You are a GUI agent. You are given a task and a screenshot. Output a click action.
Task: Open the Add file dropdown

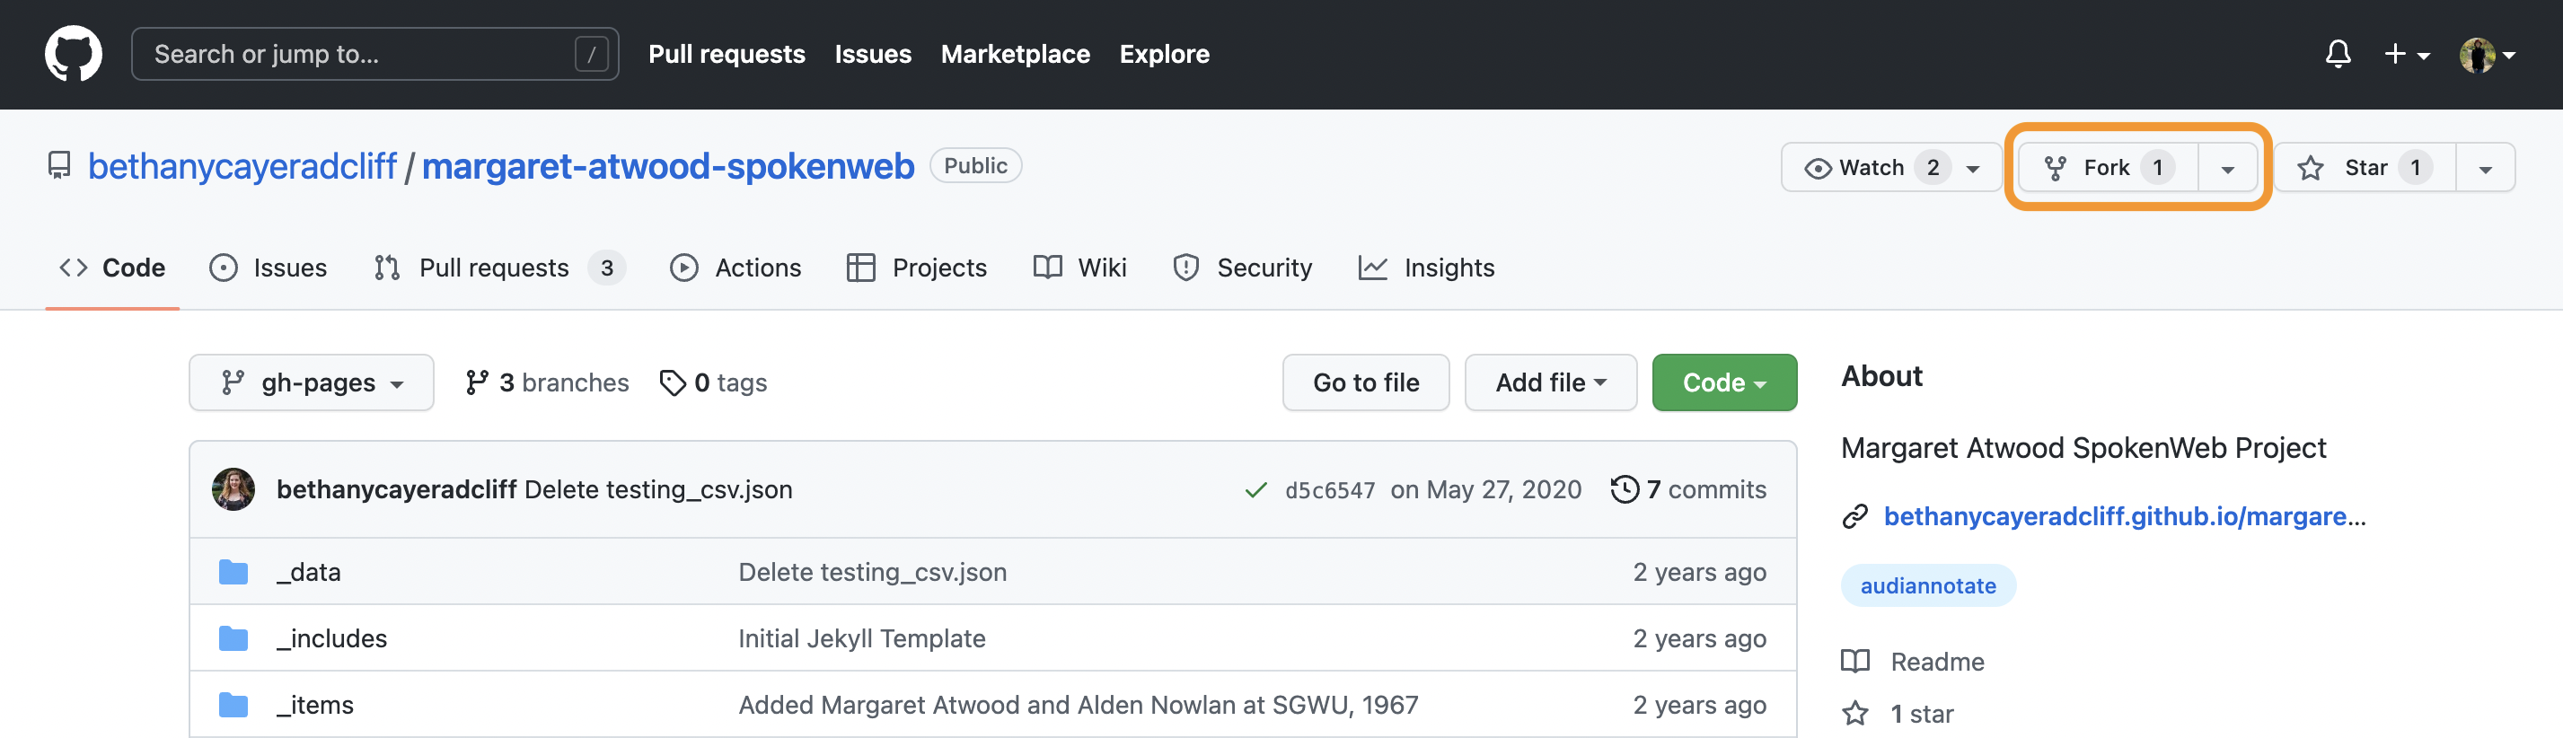1550,382
